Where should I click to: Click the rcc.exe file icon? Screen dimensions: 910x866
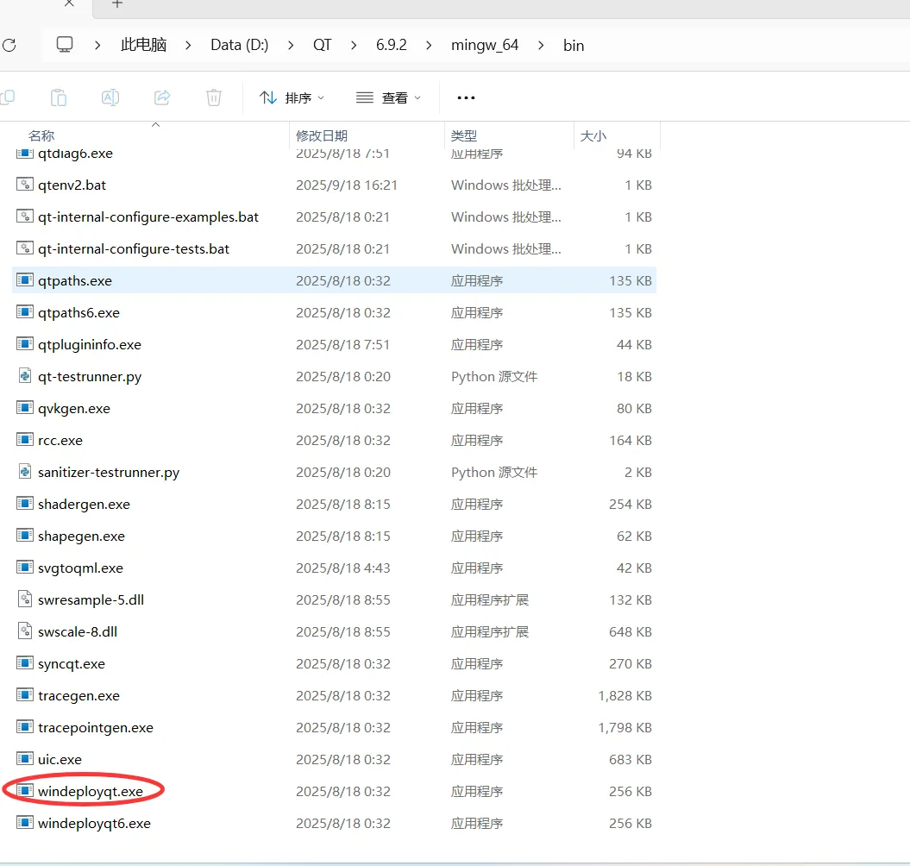[x=24, y=440]
